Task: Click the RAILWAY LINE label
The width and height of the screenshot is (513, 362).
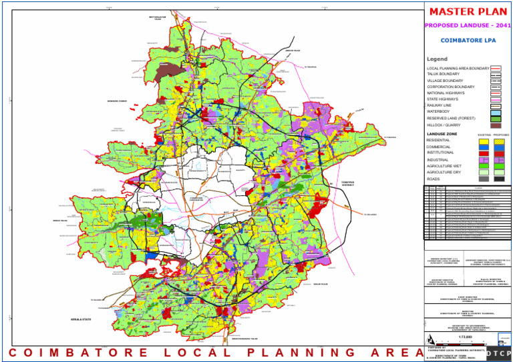Action: [x=440, y=105]
